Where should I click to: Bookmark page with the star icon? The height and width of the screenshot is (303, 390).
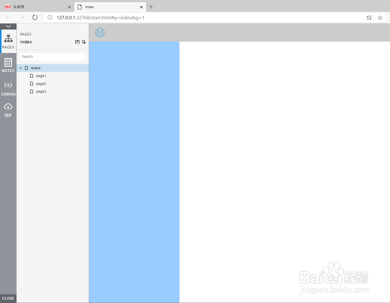380,18
